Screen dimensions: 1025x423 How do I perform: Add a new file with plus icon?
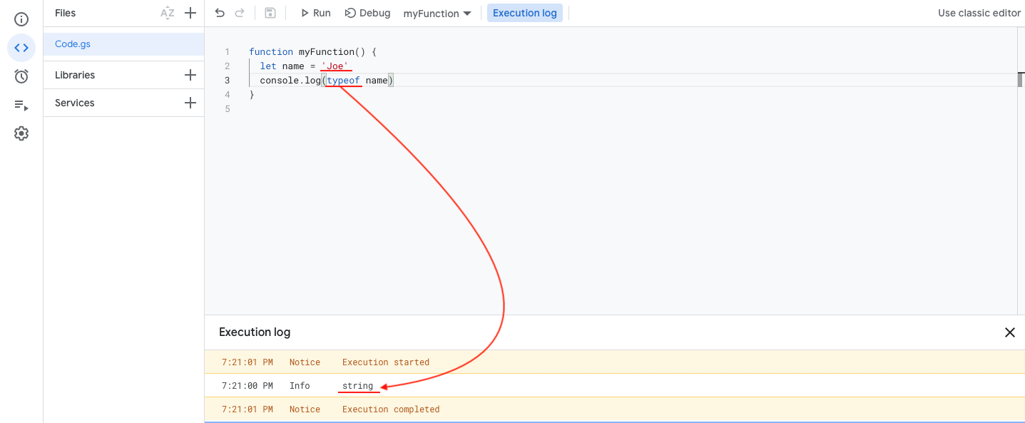(x=190, y=13)
